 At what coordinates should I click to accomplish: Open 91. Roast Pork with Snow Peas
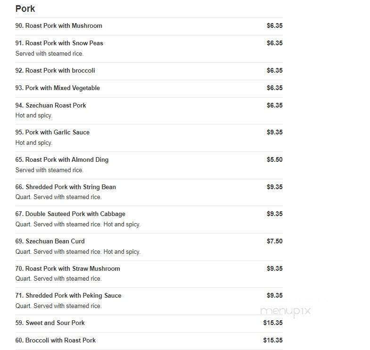tap(59, 43)
